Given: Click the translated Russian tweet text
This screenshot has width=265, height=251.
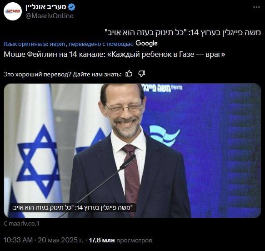Looking at the screenshot, I should (115, 55).
